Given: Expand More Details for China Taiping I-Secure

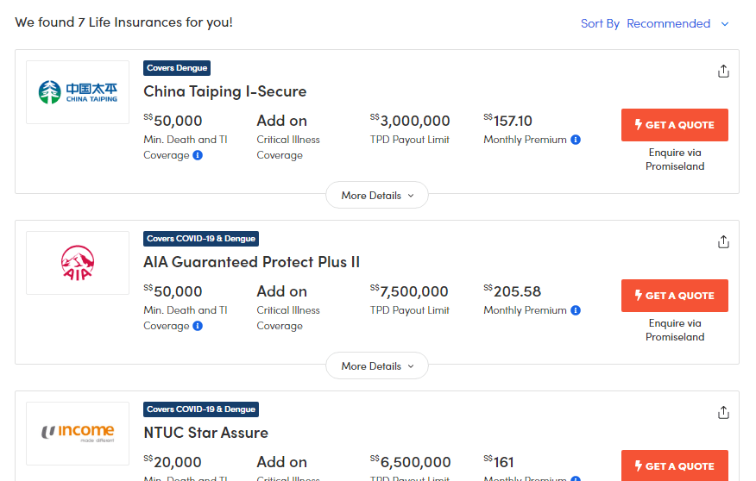Looking at the screenshot, I should point(377,195).
